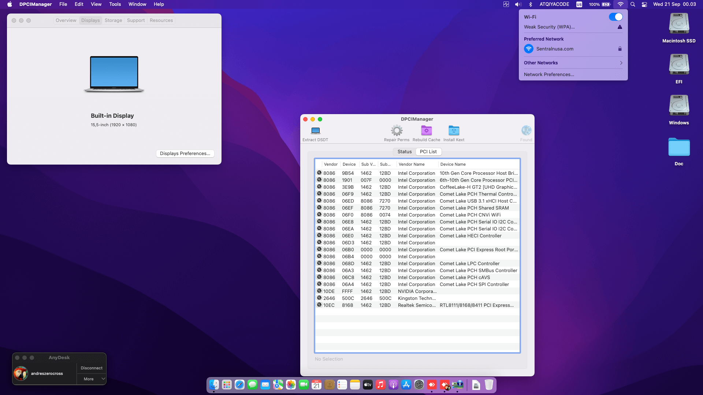Select the Comet Lake PCH SMBus Controller row
Screen dimensions: 703x395
[417, 270]
